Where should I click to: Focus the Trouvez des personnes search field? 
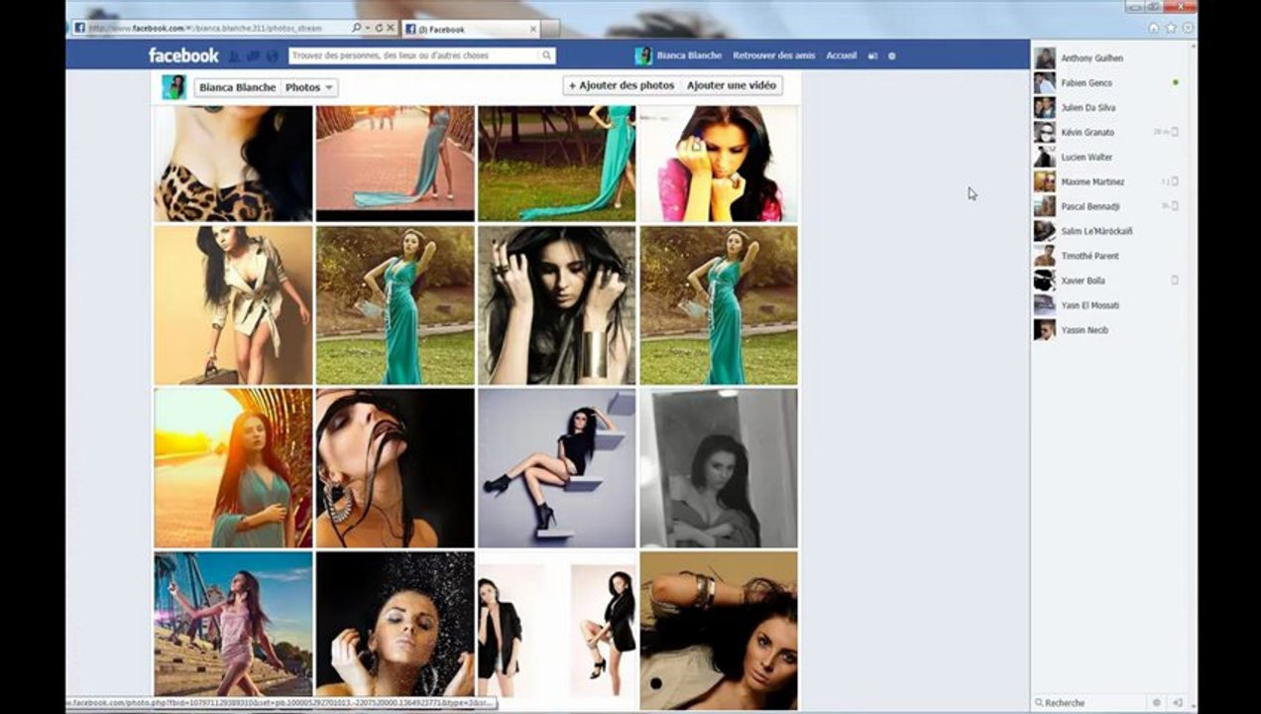click(413, 56)
